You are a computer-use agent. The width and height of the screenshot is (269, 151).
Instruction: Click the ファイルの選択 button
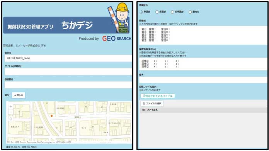pos(152,104)
